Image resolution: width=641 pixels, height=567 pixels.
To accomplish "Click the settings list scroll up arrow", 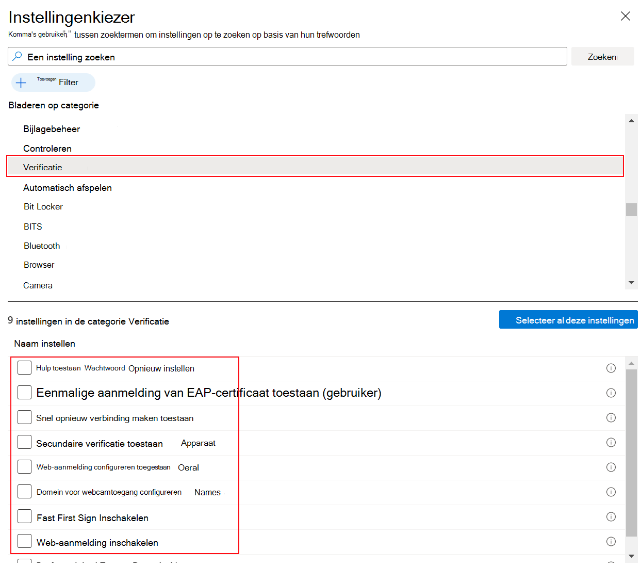I will coord(631,363).
